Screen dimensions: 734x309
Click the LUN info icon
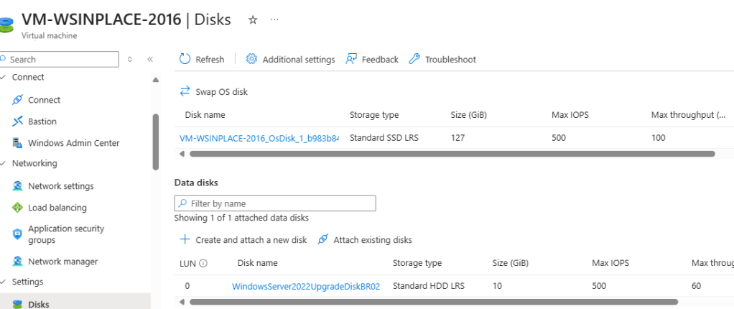pyautogui.click(x=203, y=264)
